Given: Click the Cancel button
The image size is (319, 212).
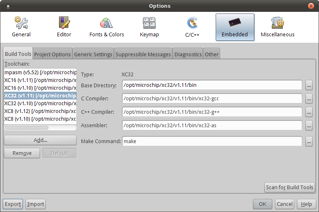Looking at the screenshot, I should [284, 204].
